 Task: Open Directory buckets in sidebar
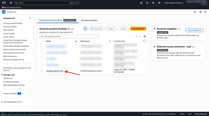10,27
